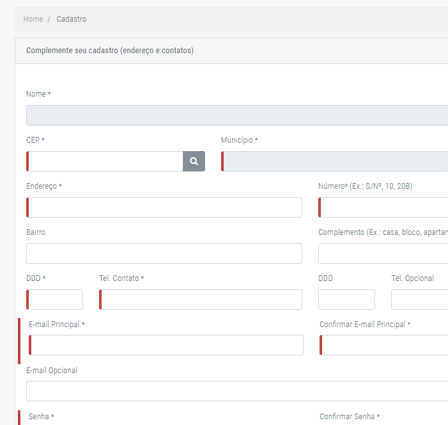Click the 'Confirmar E-mail Principal *' label

coord(365,325)
